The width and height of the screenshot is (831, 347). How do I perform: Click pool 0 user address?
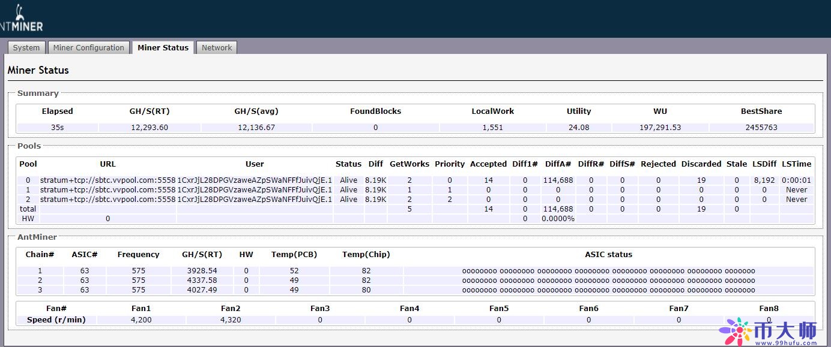[x=255, y=180]
